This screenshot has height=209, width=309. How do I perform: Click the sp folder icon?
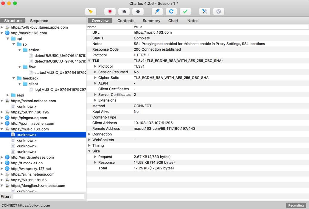pos(19,44)
